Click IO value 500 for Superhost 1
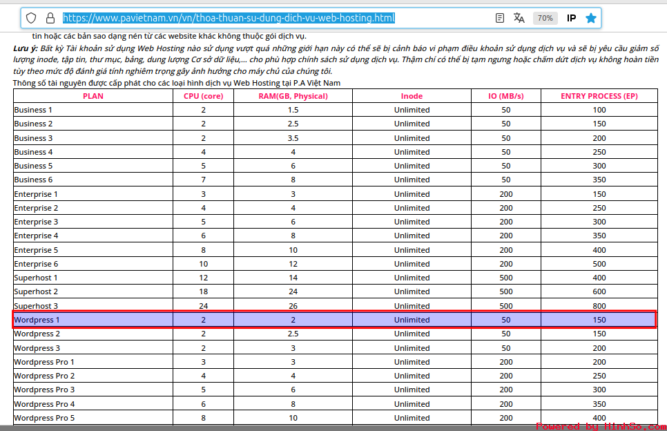The height and width of the screenshot is (431, 667). coord(506,278)
